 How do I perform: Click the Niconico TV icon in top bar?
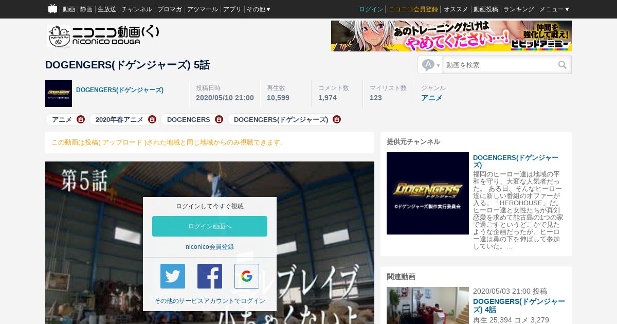click(52, 9)
